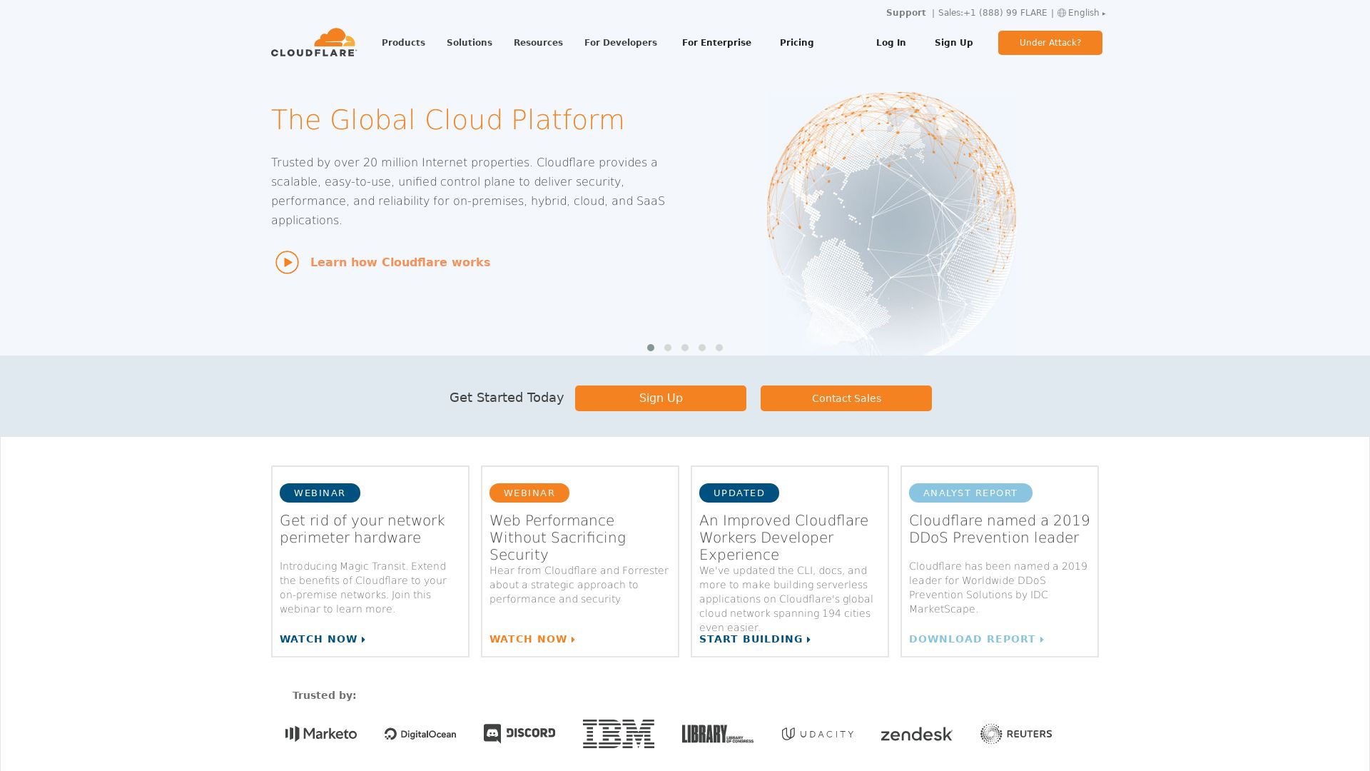The image size is (1370, 771).
Task: Click the Download Report link
Action: 976,639
